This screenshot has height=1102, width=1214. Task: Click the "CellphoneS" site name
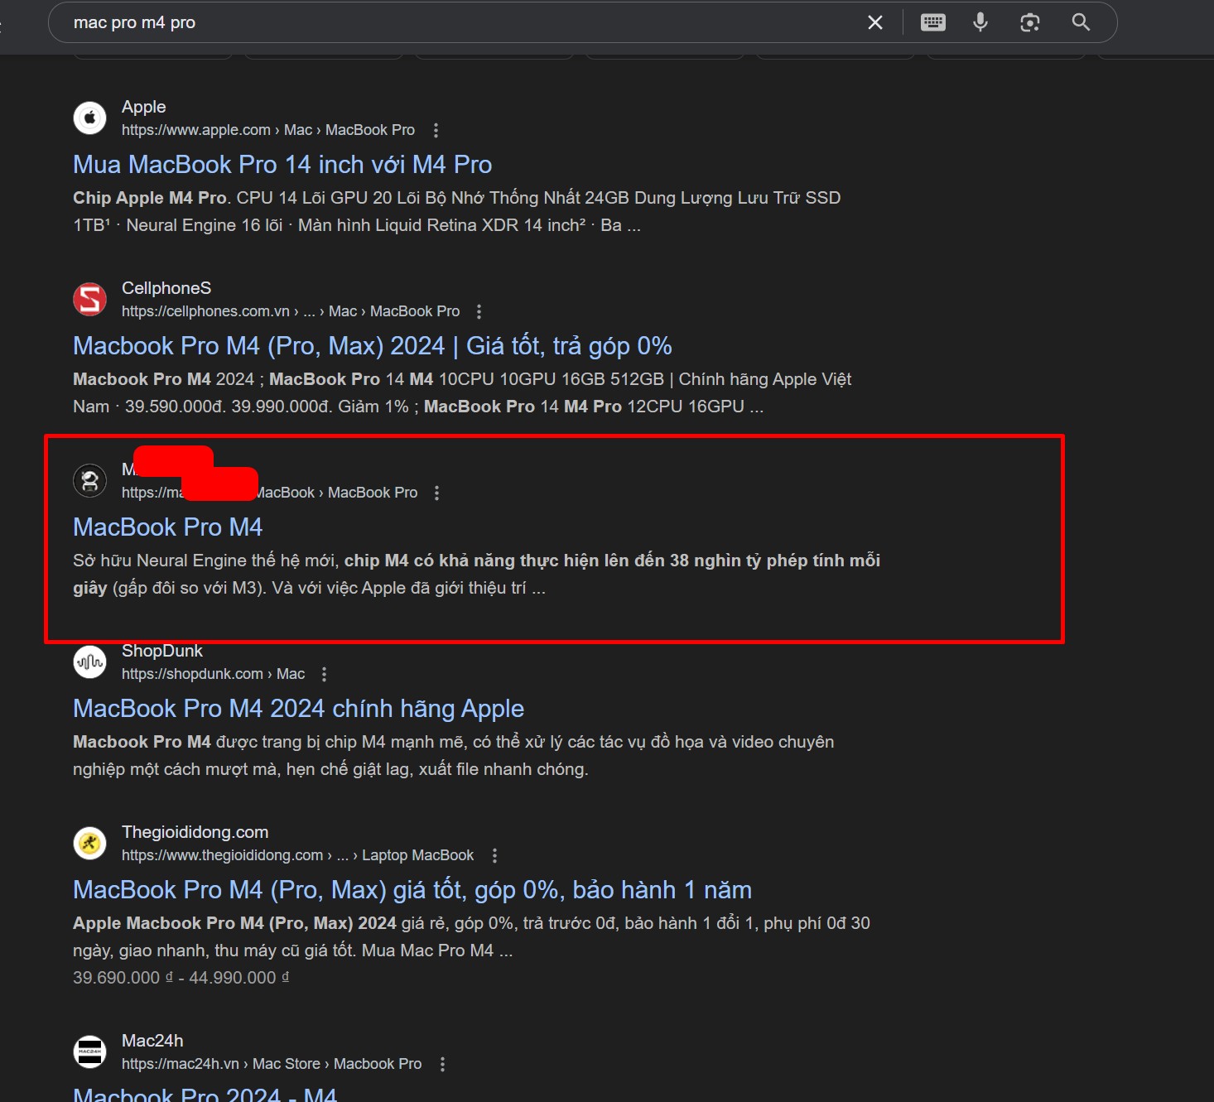coord(166,288)
